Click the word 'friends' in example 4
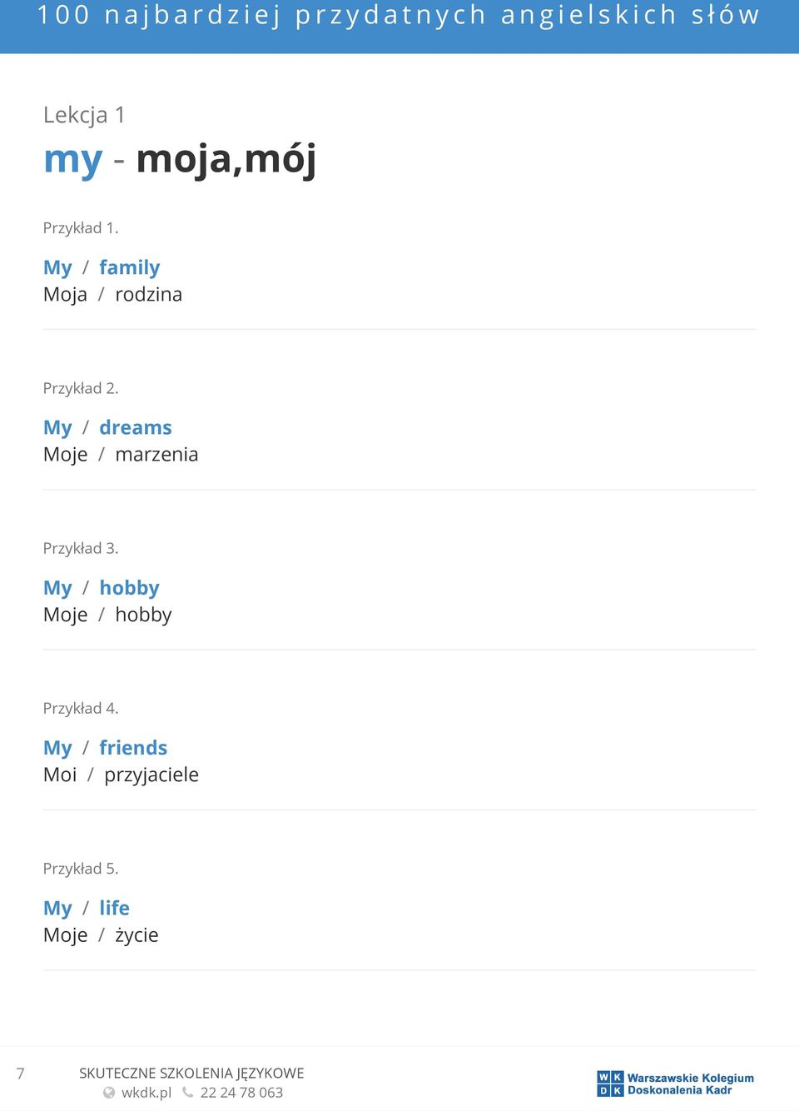Viewport: 799px width, 1111px height. pyautogui.click(x=133, y=748)
